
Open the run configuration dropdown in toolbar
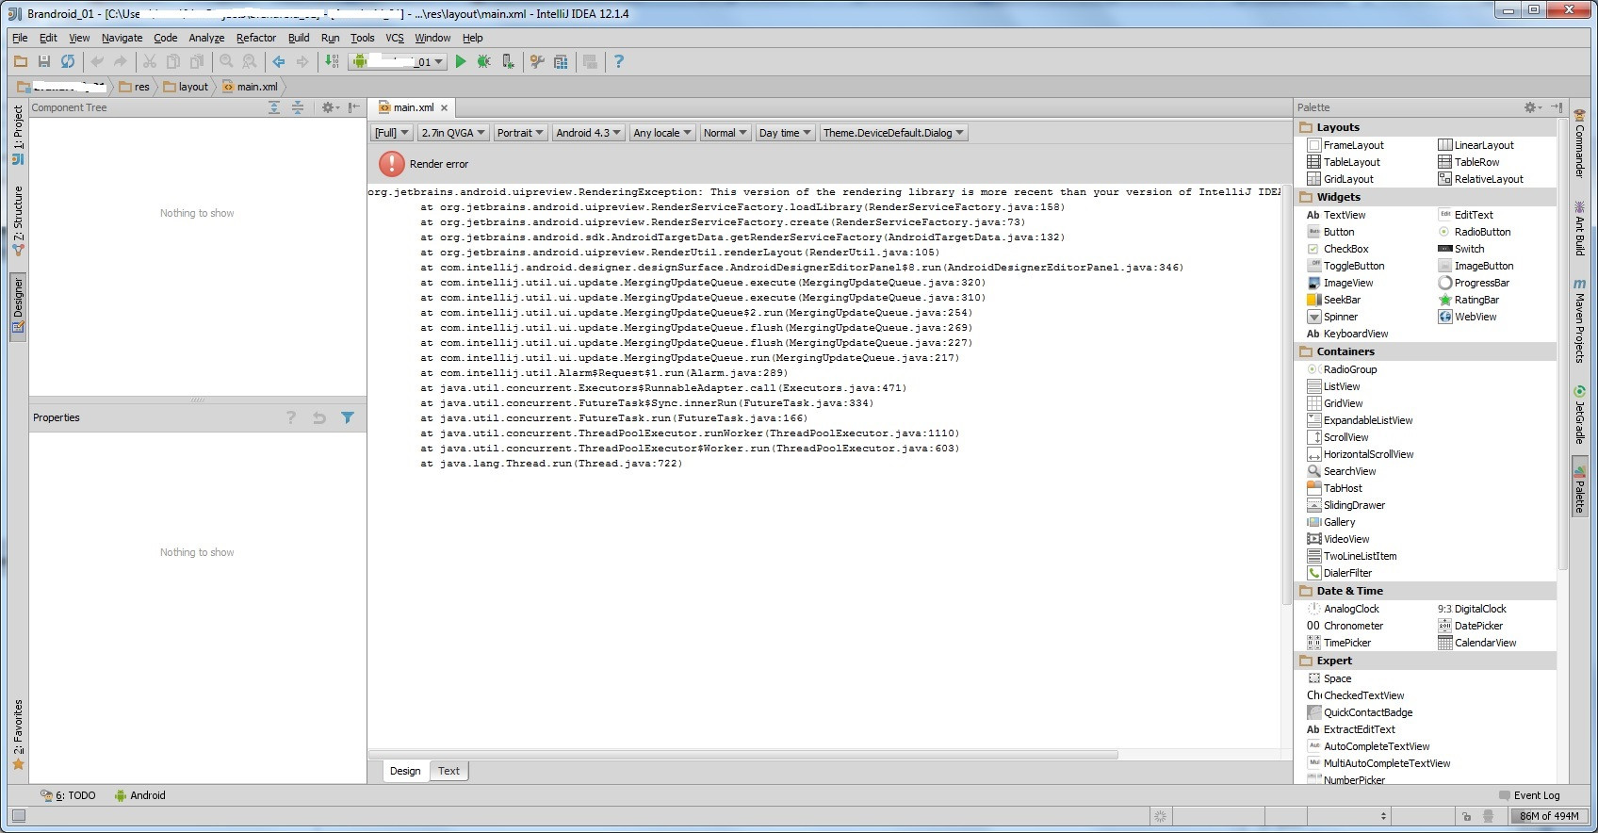(399, 61)
